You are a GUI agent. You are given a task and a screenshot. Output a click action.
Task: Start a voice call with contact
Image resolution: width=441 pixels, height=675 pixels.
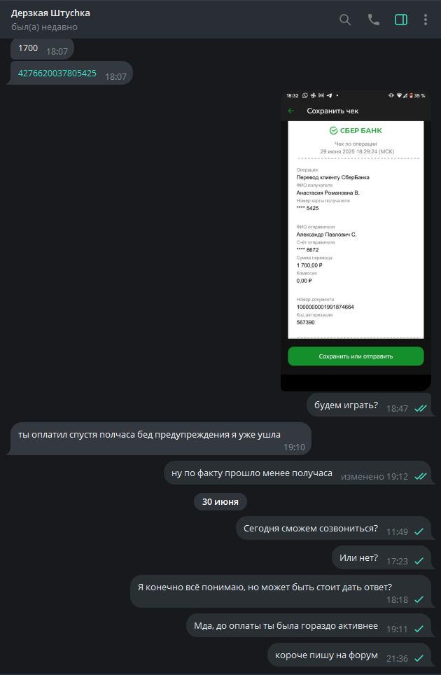coord(374,20)
